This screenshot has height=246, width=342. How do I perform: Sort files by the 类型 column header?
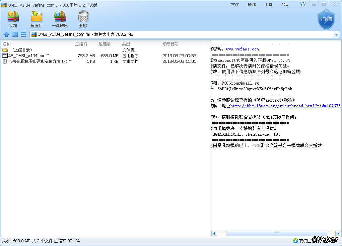tap(141, 44)
